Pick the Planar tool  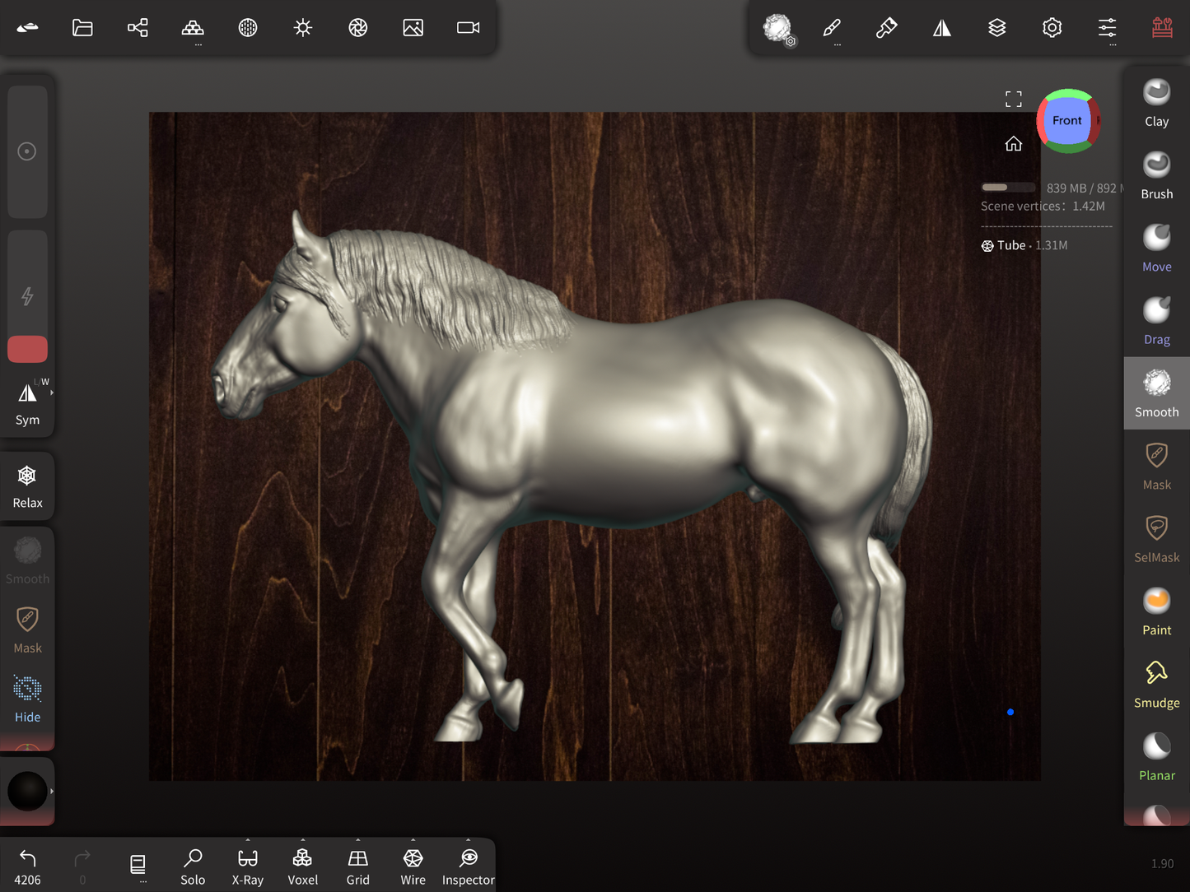[1156, 756]
